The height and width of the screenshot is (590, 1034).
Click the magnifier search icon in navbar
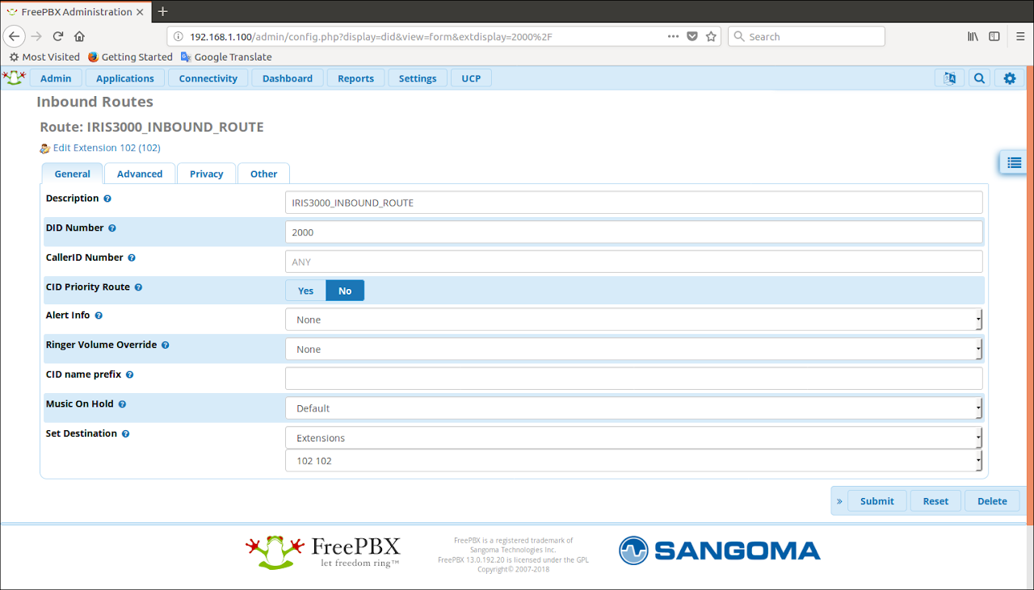coord(979,78)
